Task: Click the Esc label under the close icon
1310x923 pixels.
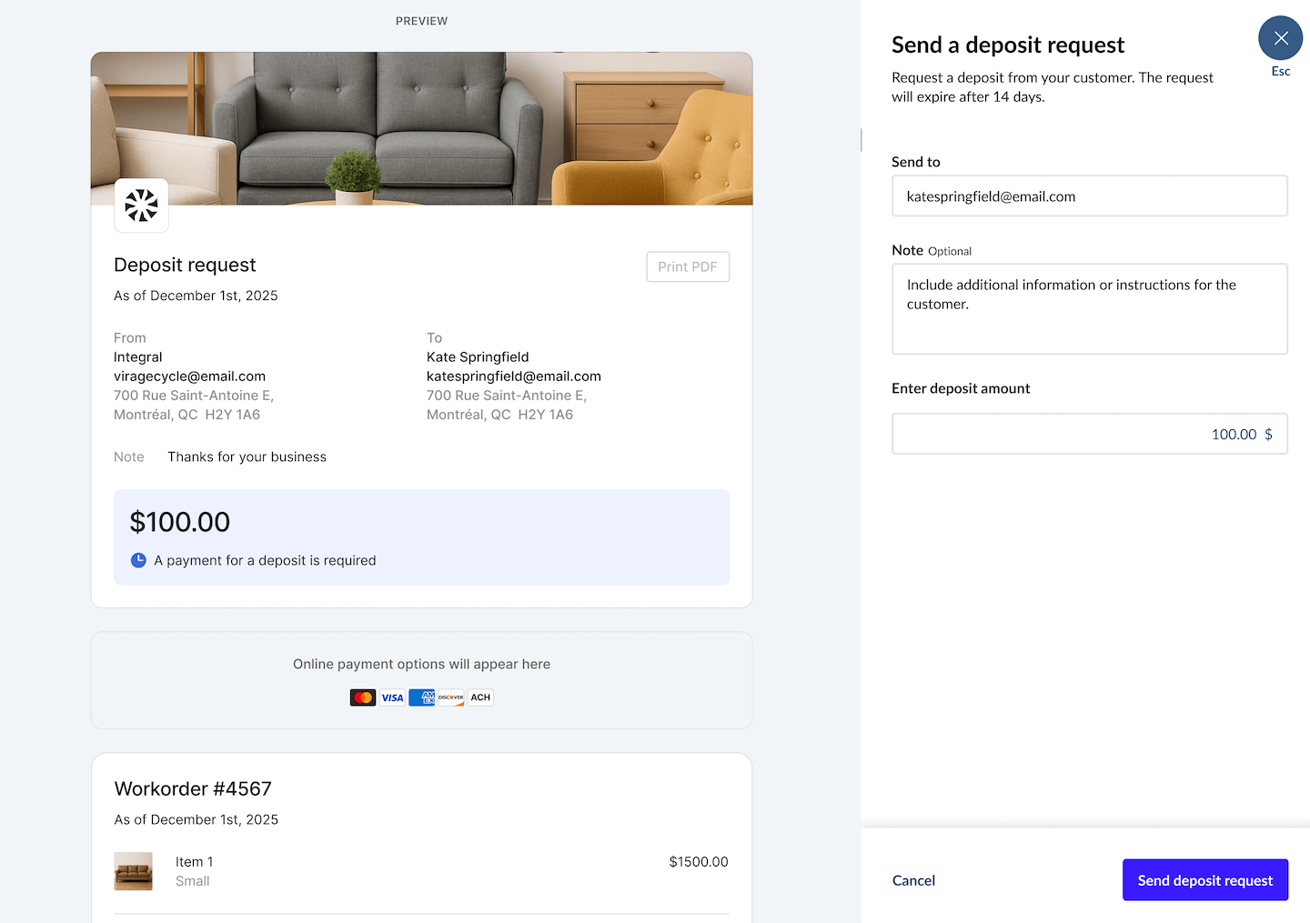Action: (1280, 71)
